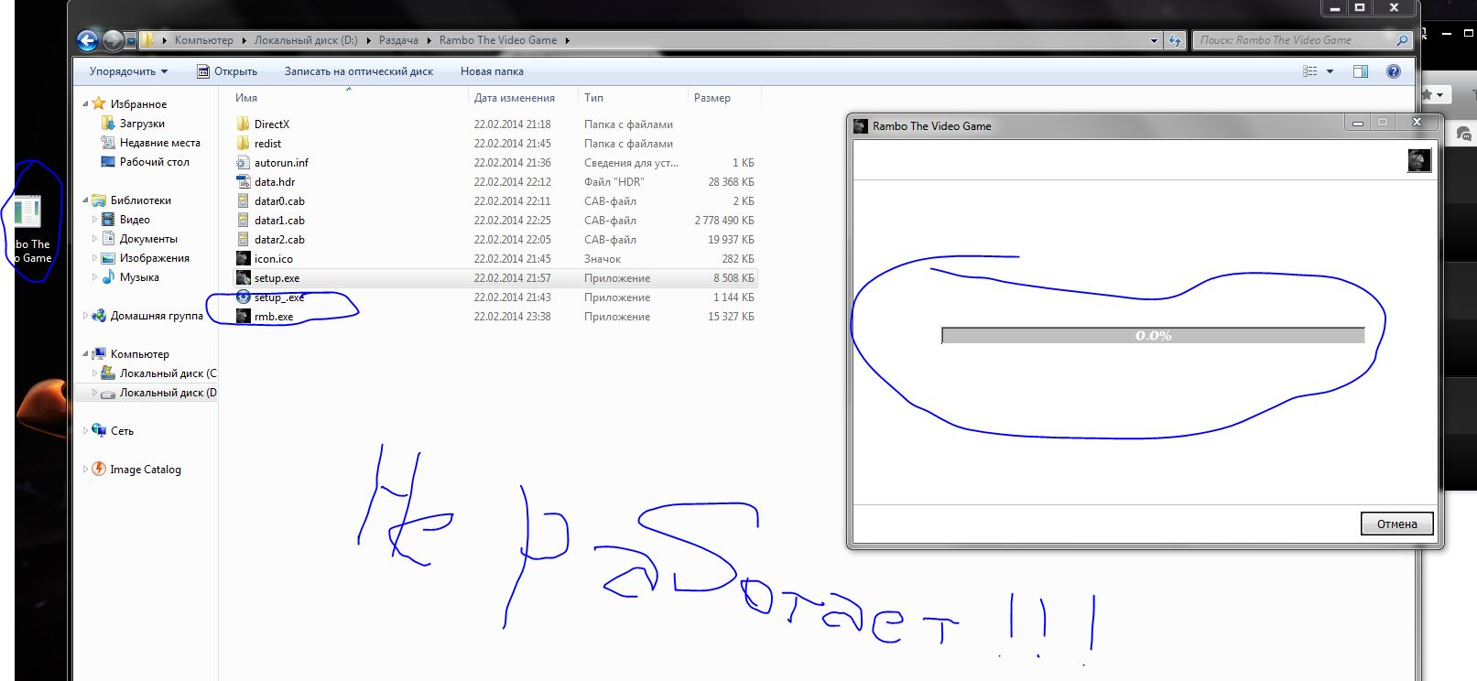Click the 'Открыть' toolbar button
1477x681 pixels.
(x=227, y=71)
